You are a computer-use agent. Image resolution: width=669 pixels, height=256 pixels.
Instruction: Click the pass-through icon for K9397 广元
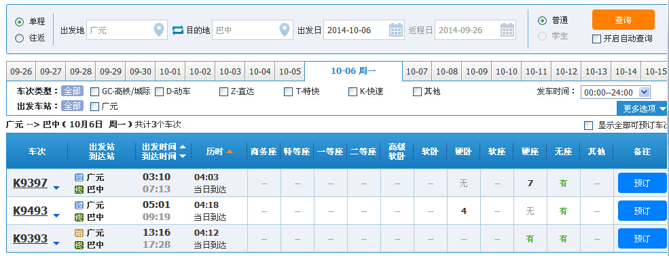click(x=79, y=177)
